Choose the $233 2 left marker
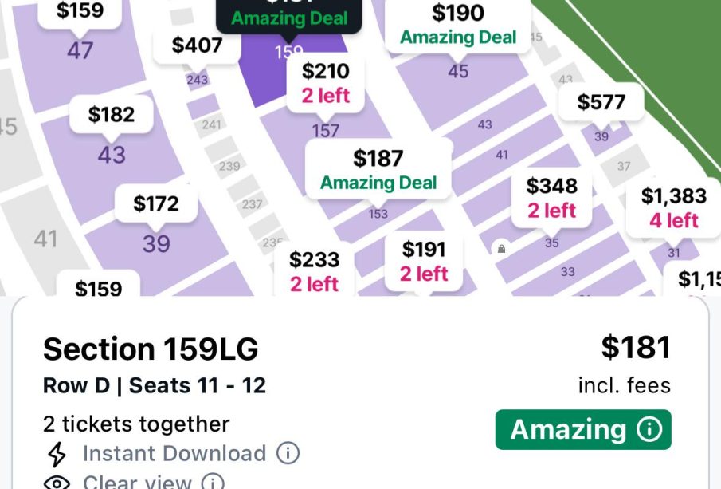Screen dimensions: 721x489 314,272
